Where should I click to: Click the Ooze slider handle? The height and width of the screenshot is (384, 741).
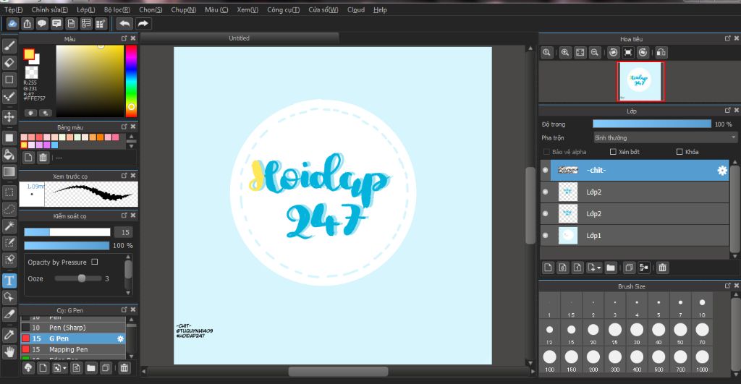(x=82, y=278)
